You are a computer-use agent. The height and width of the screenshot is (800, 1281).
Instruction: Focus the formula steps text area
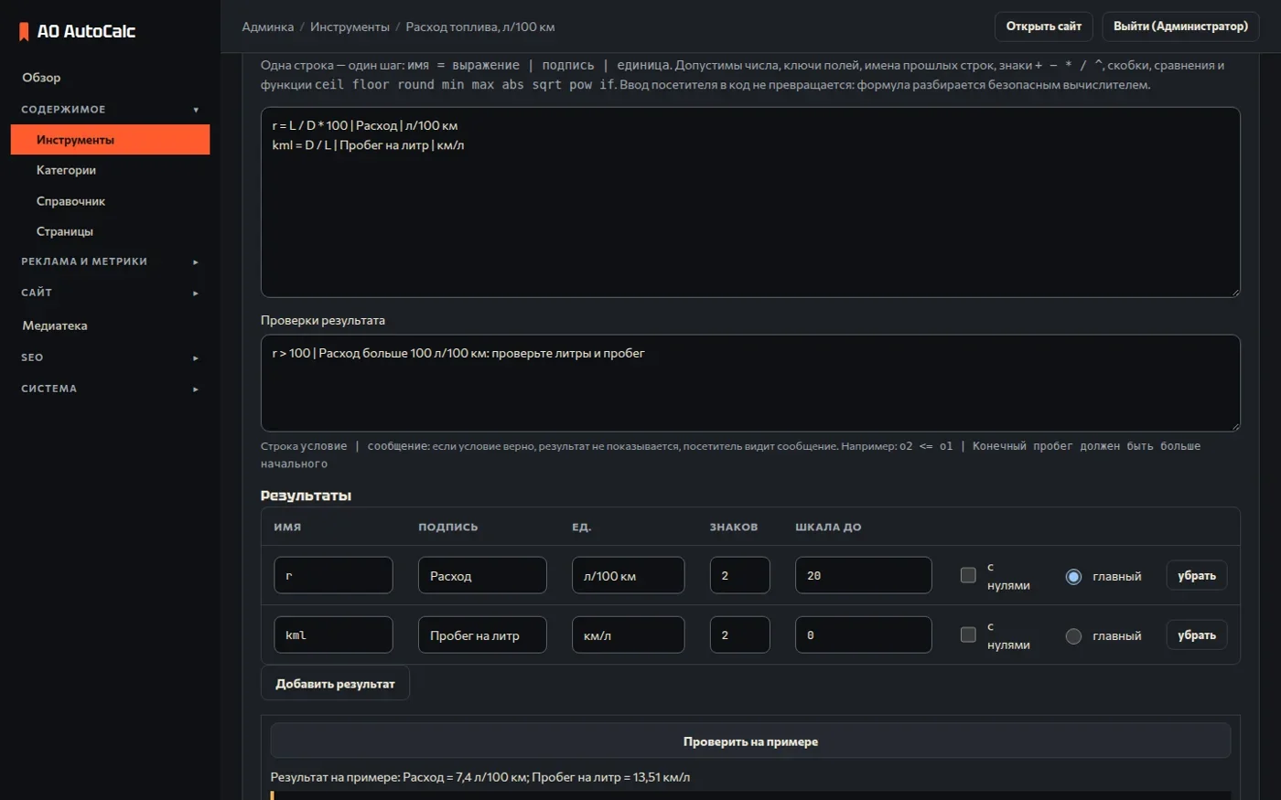point(750,202)
